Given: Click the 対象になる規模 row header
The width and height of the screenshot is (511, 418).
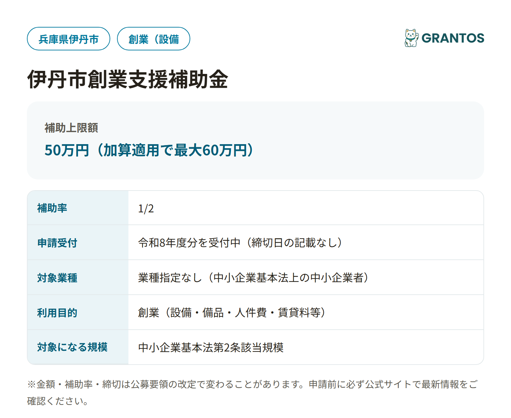Looking at the screenshot, I should click(x=78, y=347).
